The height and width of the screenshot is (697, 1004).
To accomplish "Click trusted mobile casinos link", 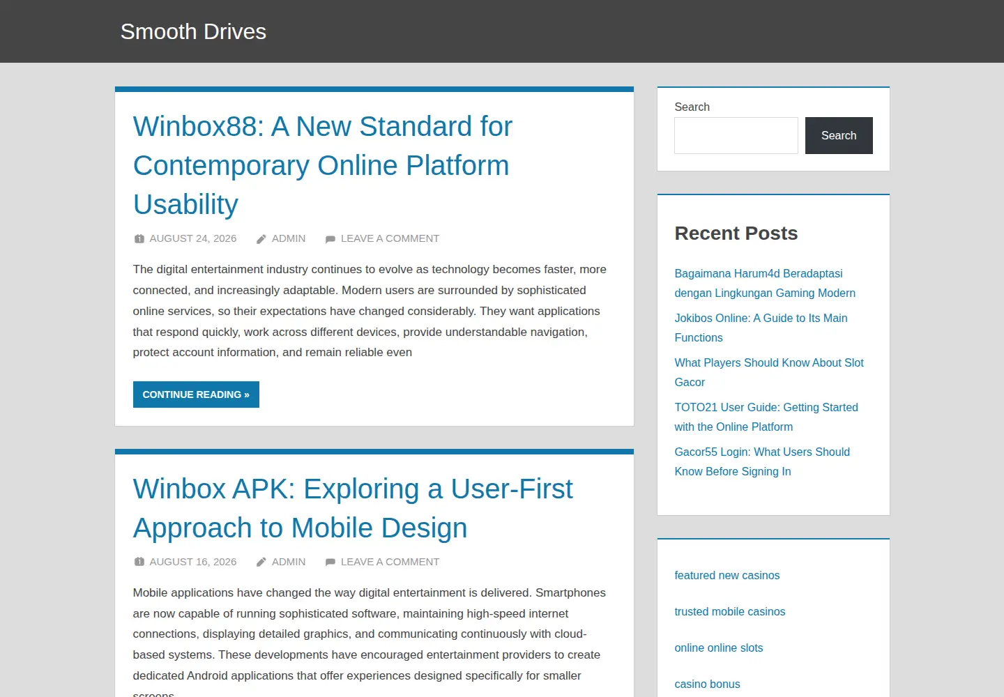I will pos(729,611).
